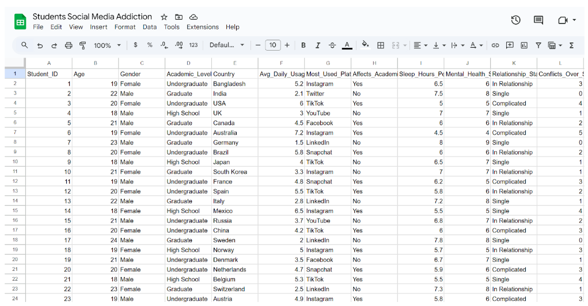The width and height of the screenshot is (588, 306).
Task: Expand the Default font family dropdown
Action: pyautogui.click(x=227, y=45)
